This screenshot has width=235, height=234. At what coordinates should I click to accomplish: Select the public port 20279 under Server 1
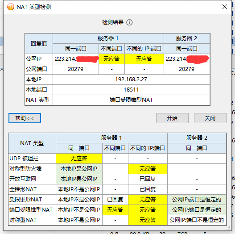point(76,69)
